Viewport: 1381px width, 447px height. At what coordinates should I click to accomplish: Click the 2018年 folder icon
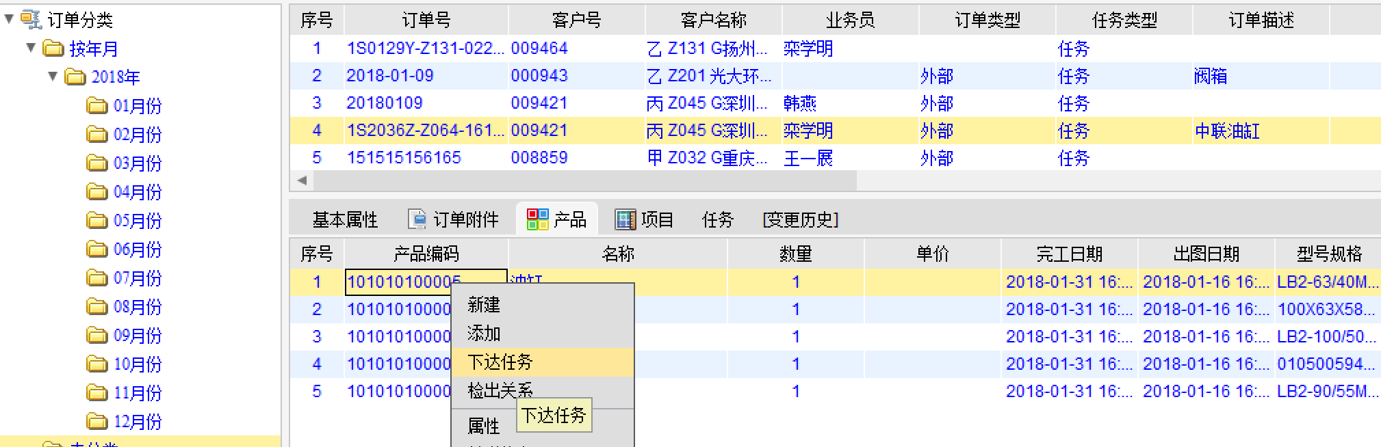click(75, 77)
